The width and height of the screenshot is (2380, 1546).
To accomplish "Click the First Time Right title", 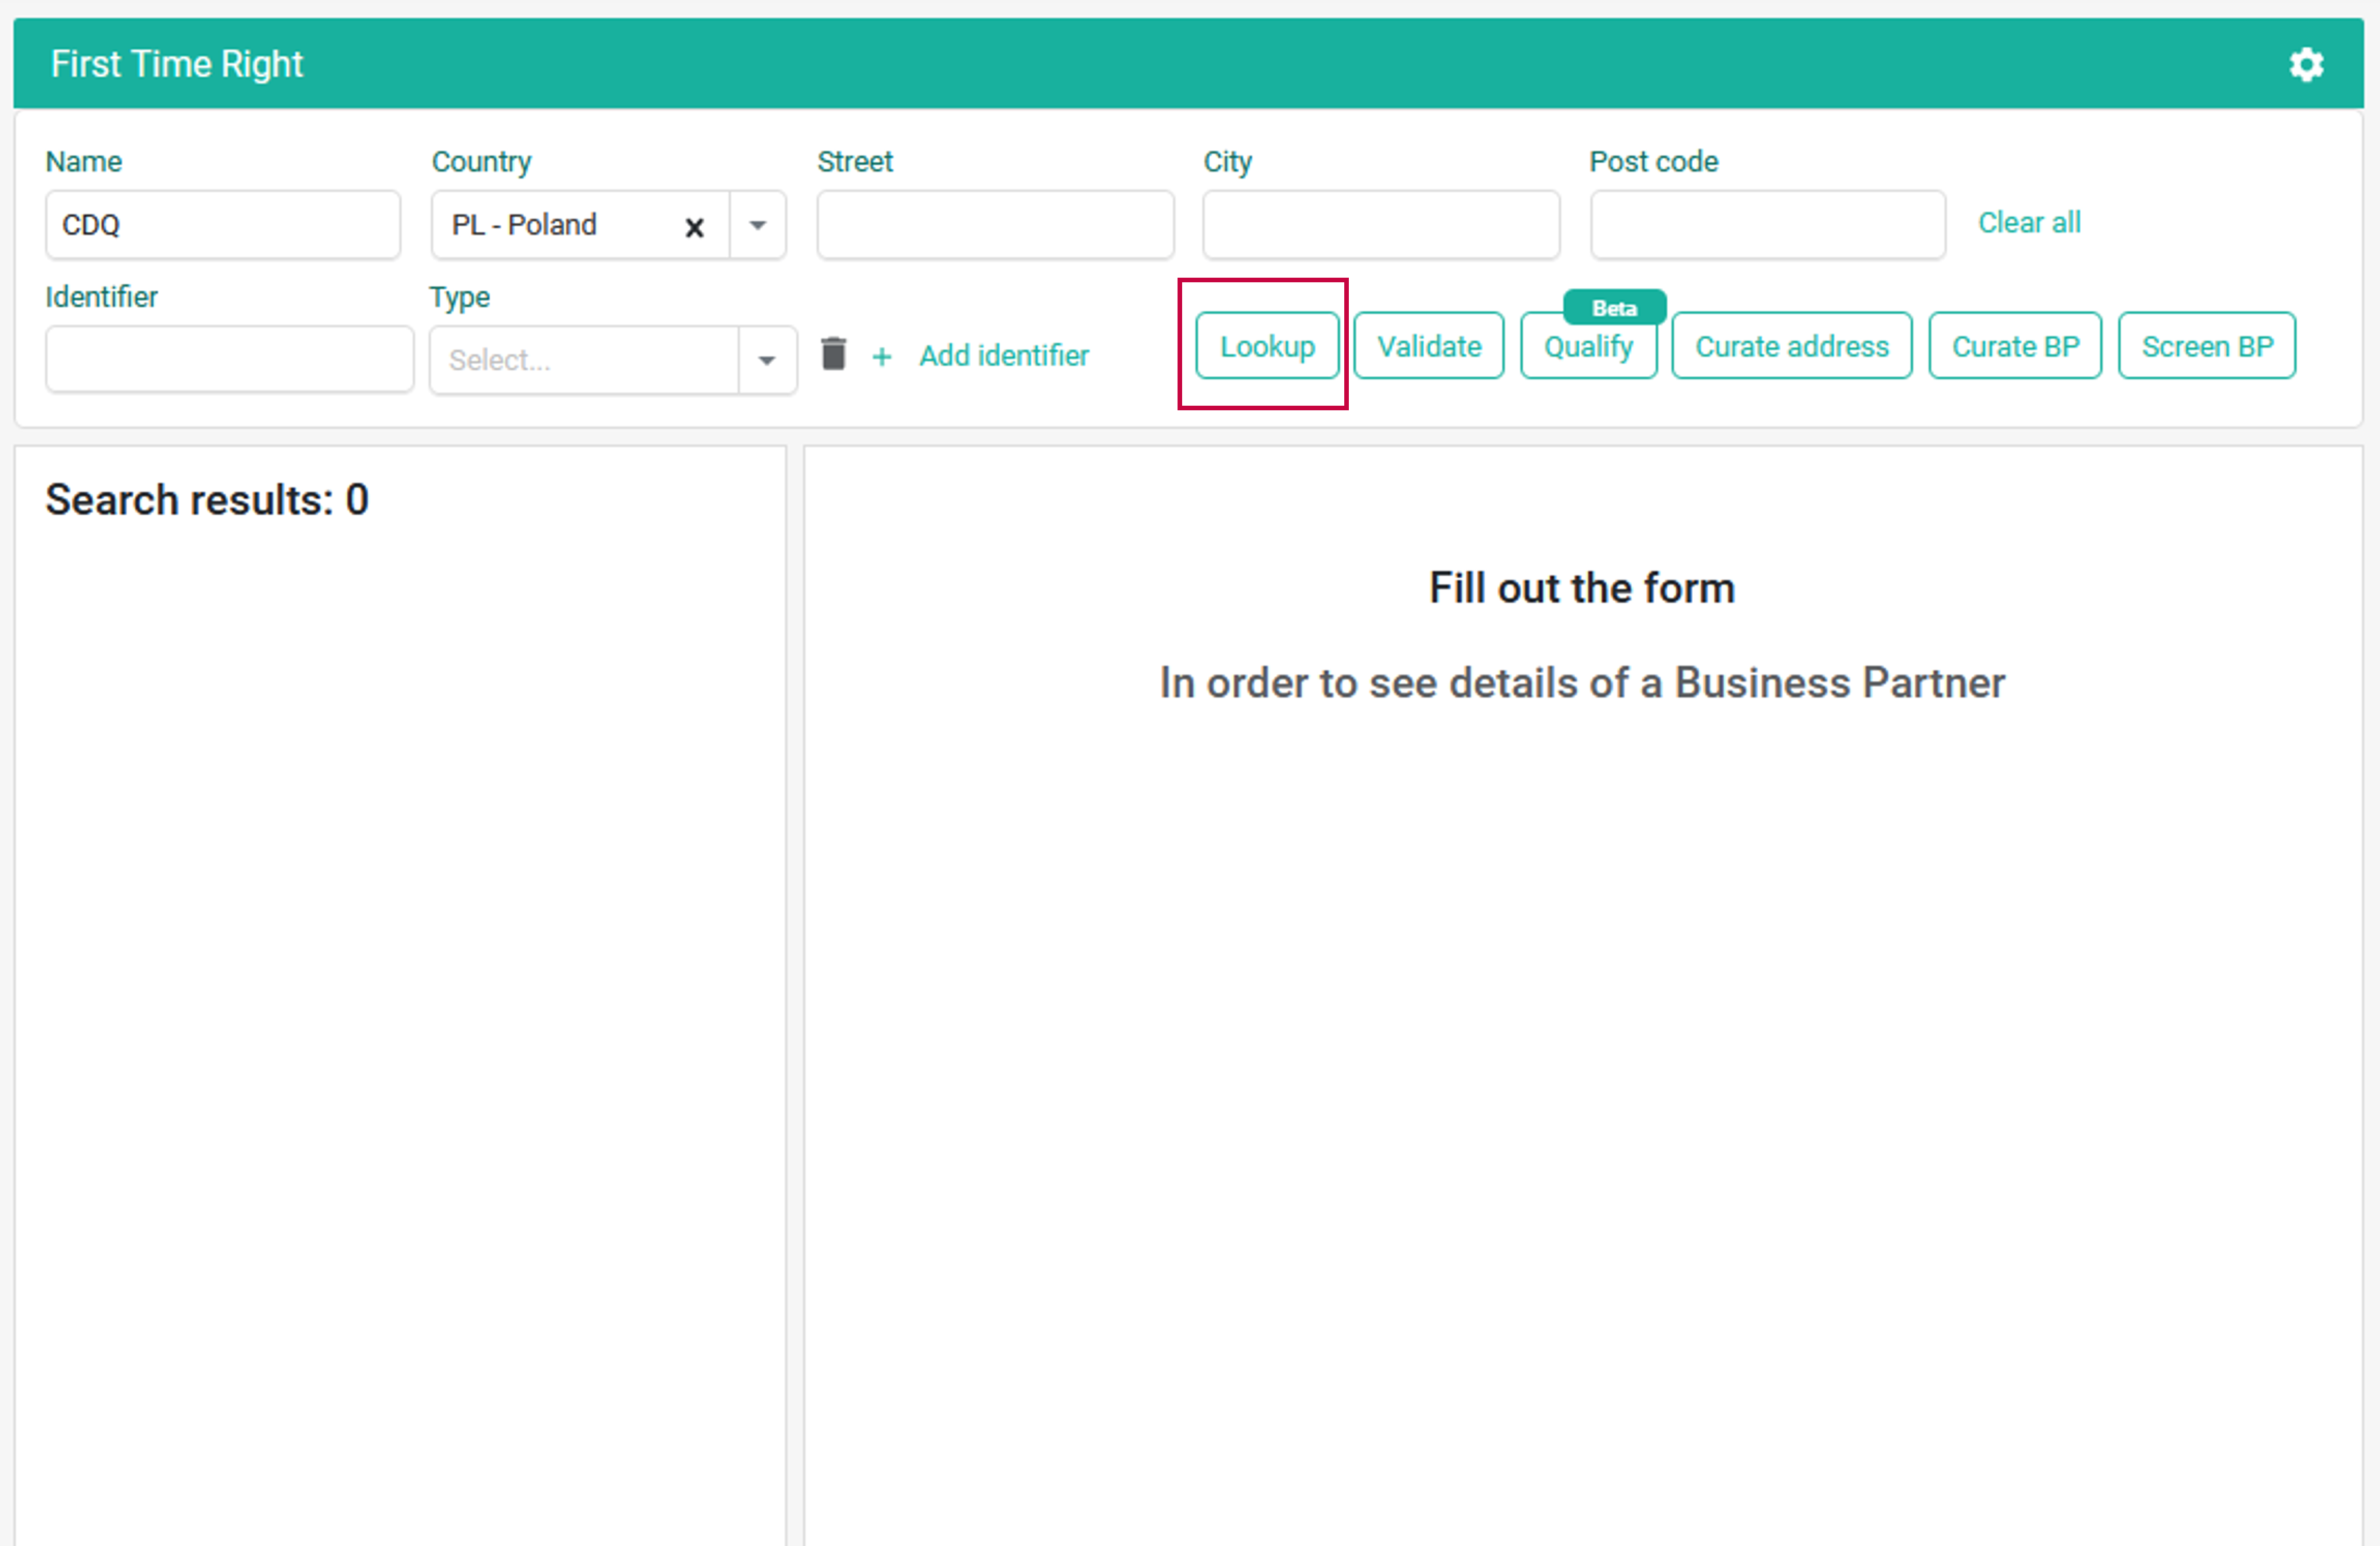I will click(x=177, y=64).
